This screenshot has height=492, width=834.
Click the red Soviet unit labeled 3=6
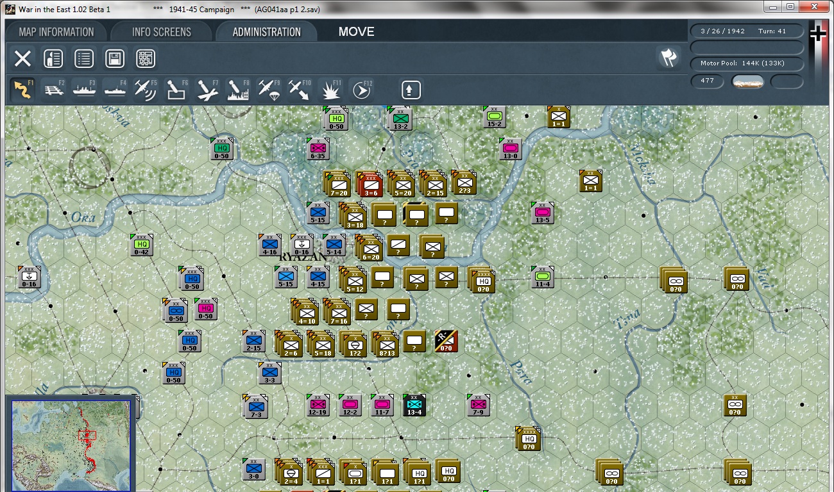pyautogui.click(x=370, y=184)
